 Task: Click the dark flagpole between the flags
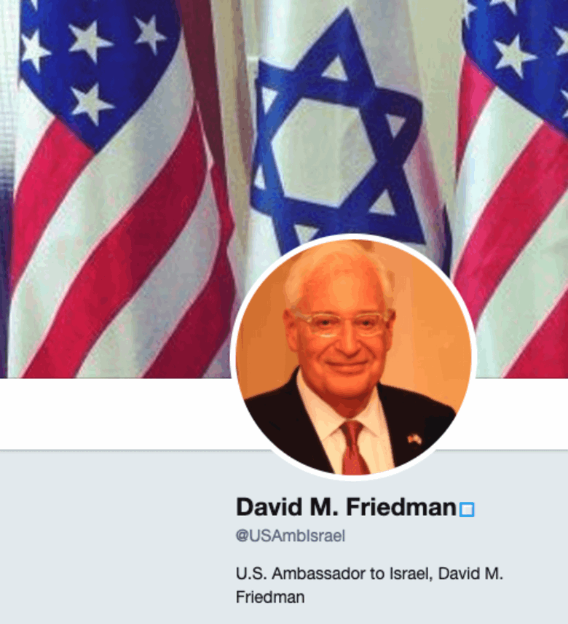207,79
